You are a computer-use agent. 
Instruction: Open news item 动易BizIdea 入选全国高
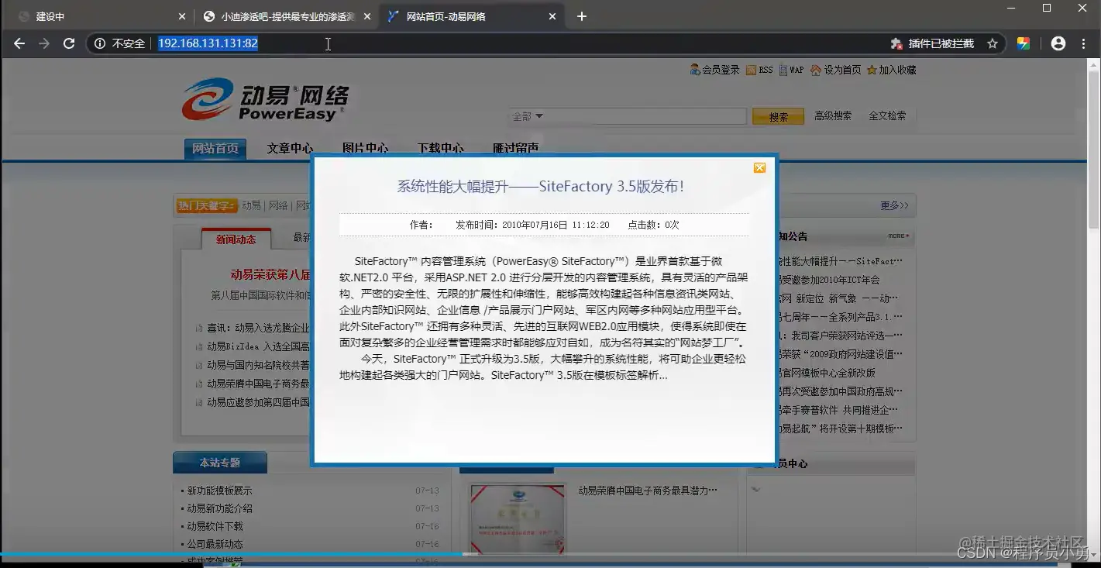pyautogui.click(x=258, y=346)
